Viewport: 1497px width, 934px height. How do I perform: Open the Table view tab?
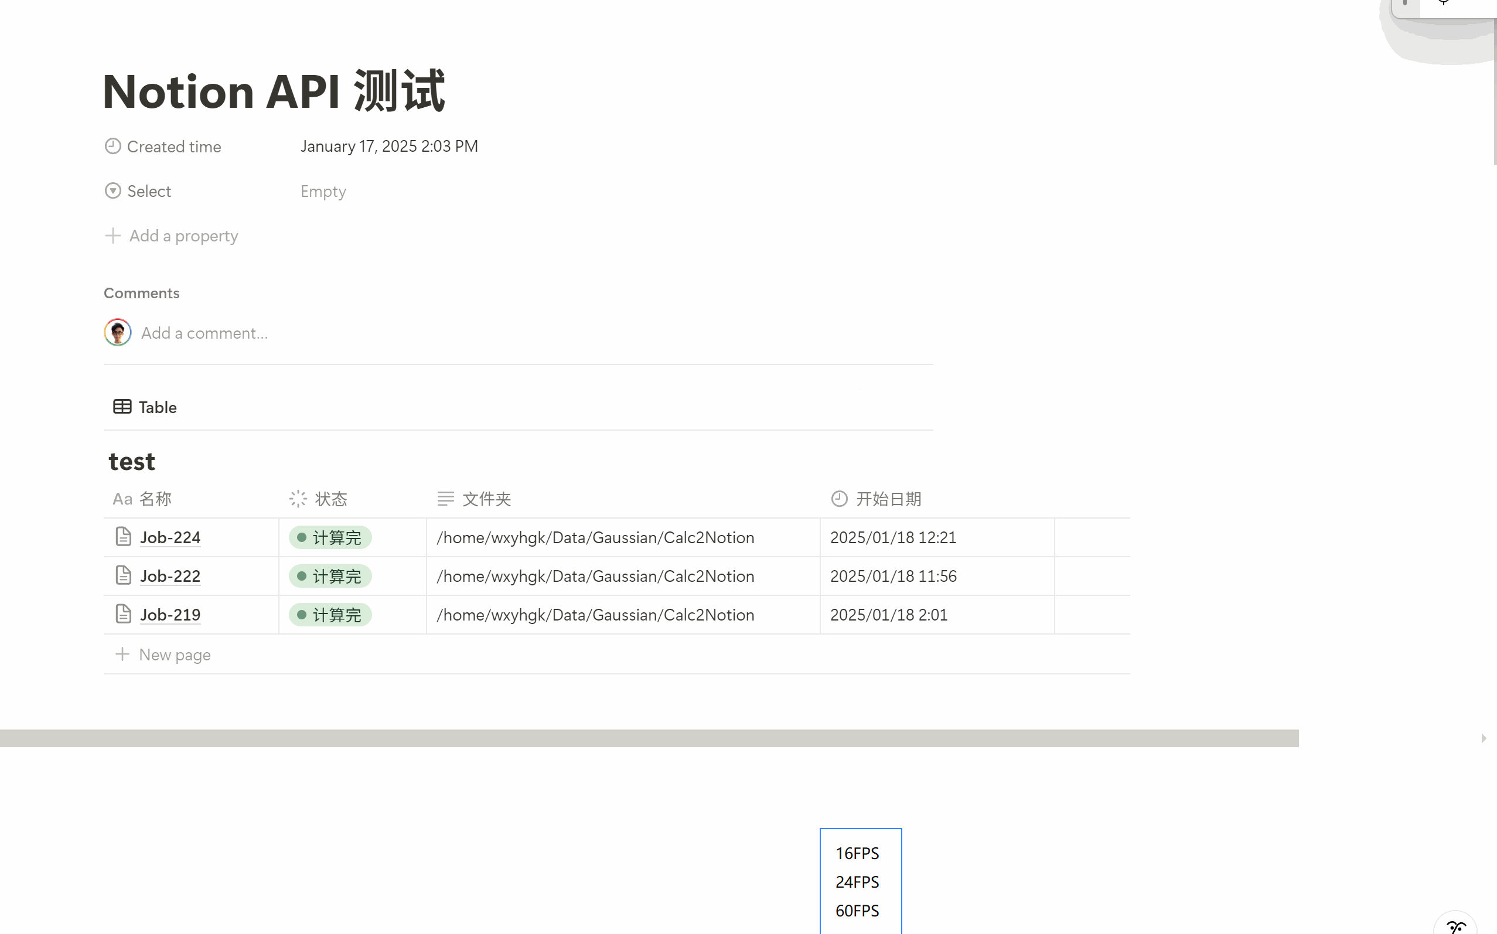tap(145, 407)
